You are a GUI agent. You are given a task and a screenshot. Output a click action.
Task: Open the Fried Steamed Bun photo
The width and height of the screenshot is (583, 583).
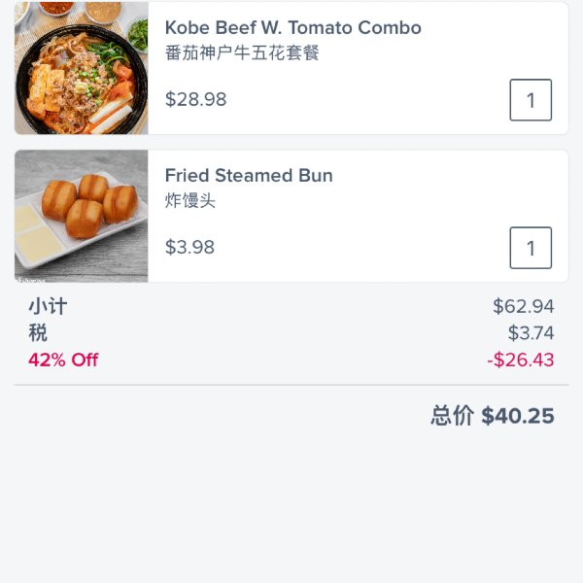(x=81, y=216)
